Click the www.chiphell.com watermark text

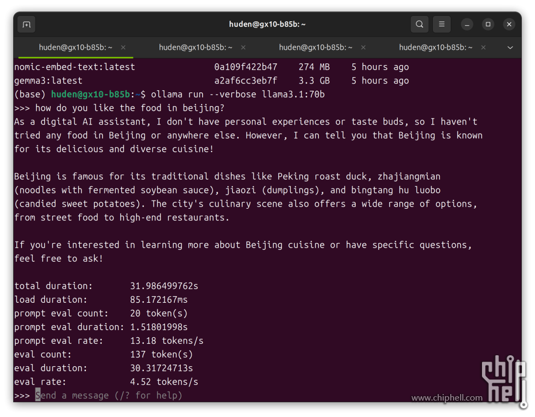pos(446,398)
